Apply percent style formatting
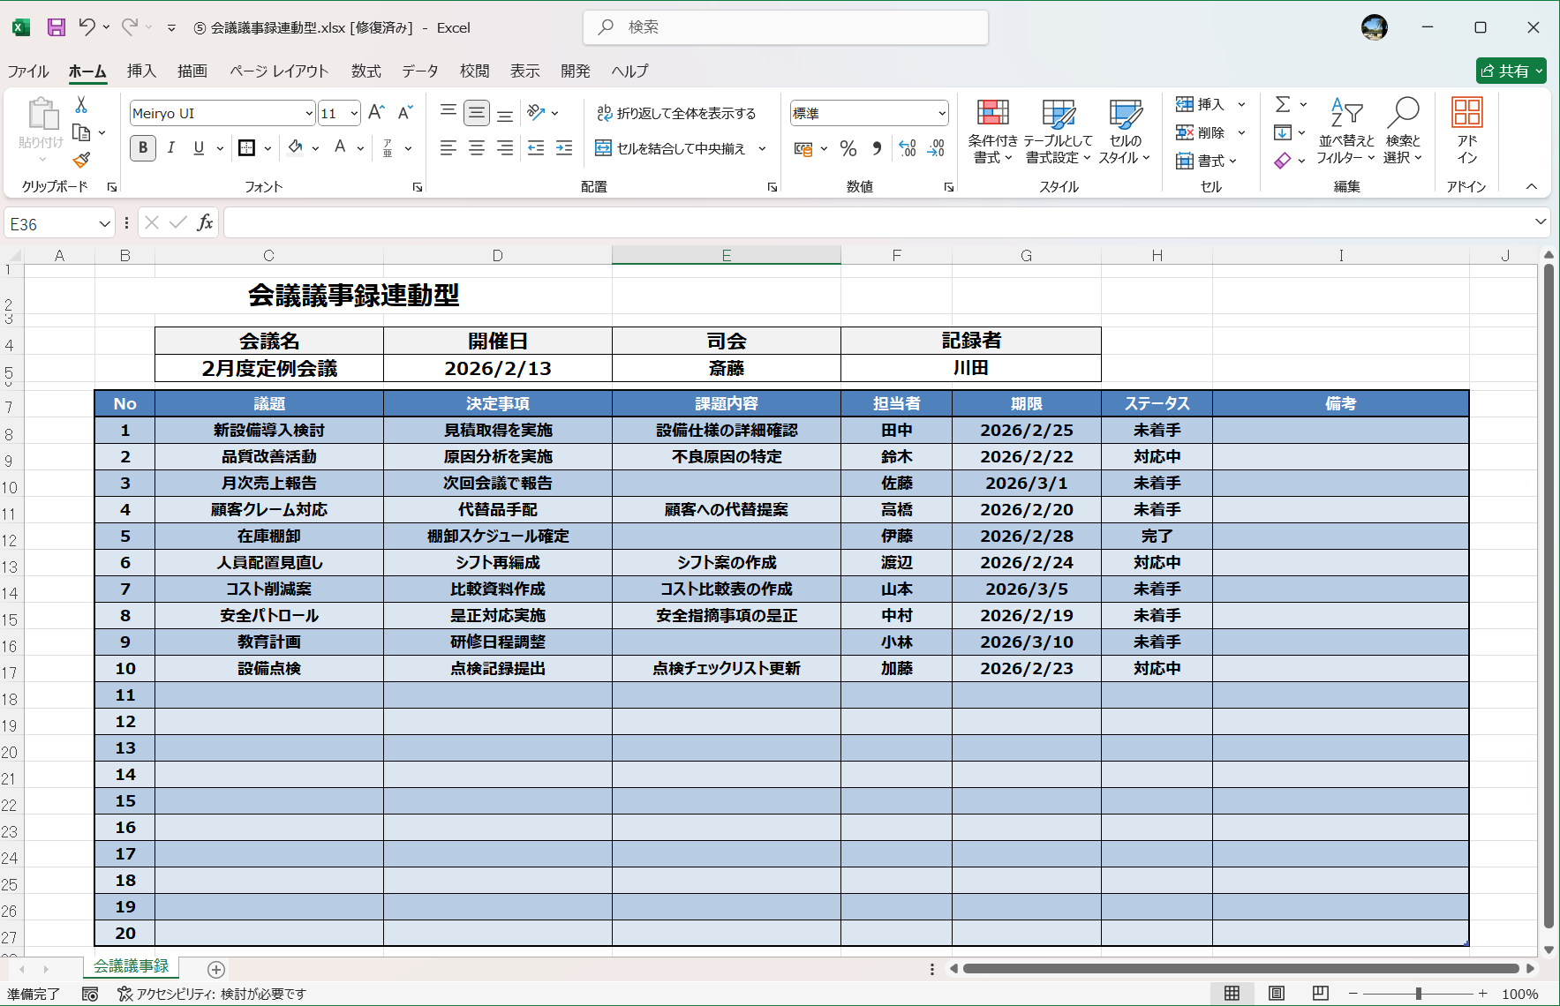Image resolution: width=1560 pixels, height=1006 pixels. [848, 148]
